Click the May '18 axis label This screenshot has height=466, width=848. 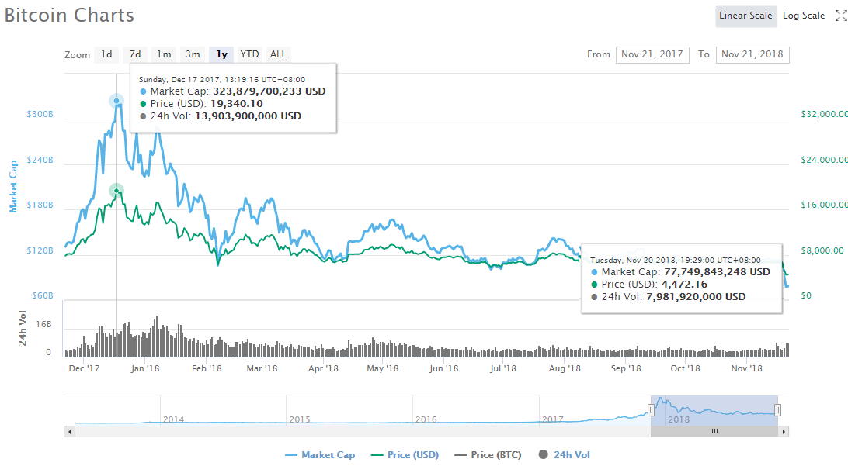click(x=382, y=369)
